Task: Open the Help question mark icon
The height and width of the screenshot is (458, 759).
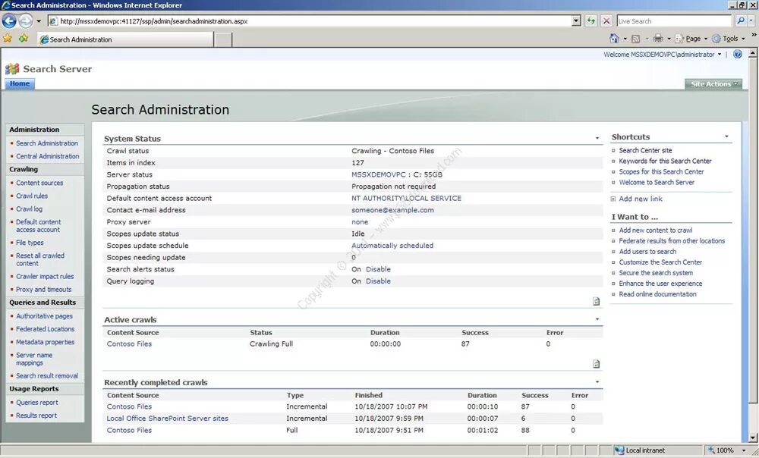Action: pyautogui.click(x=737, y=54)
